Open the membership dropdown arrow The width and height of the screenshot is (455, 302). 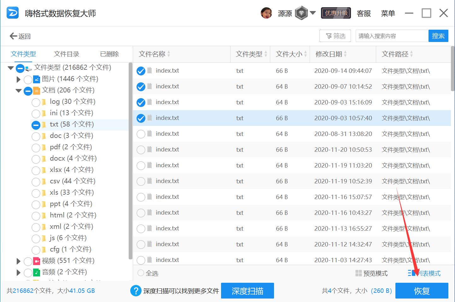pos(313,13)
